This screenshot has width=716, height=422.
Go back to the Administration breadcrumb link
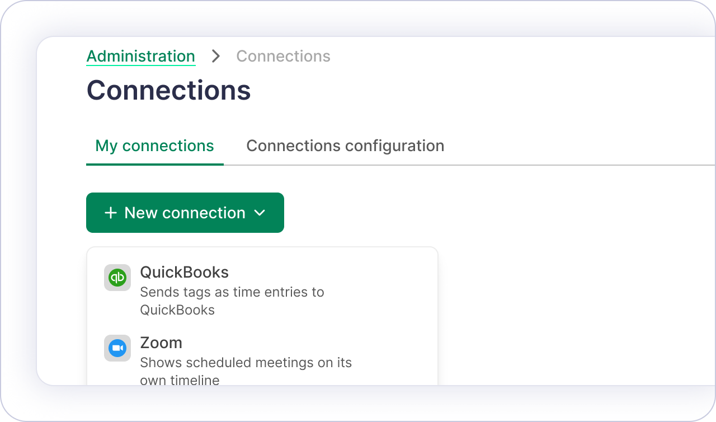tap(140, 57)
